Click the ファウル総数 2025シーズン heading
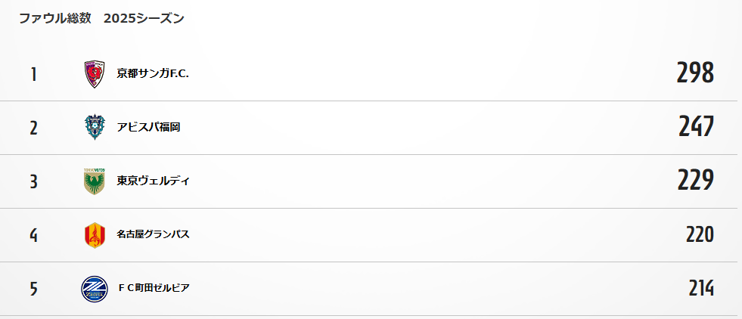 pyautogui.click(x=101, y=19)
